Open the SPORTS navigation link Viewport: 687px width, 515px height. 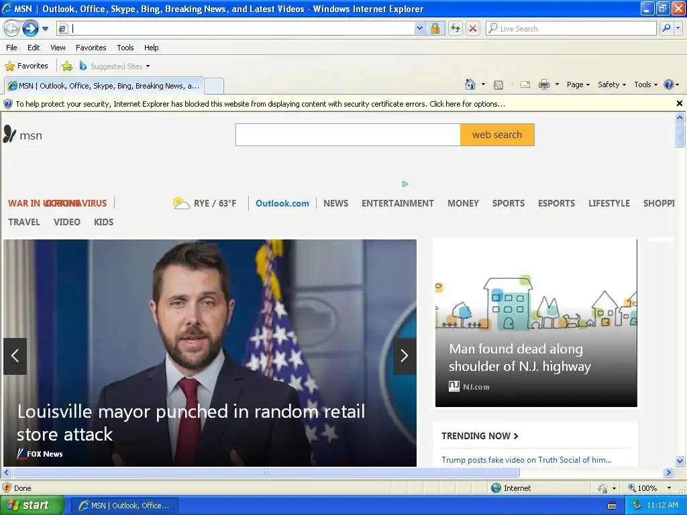tap(509, 203)
